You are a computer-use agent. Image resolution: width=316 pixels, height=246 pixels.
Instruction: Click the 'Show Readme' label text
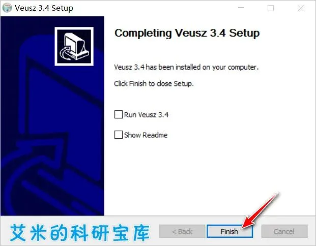point(146,135)
